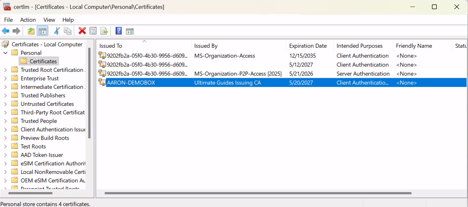The height and width of the screenshot is (207, 468).
Task: Click the certificate icon in the MS-Organization-P2P-Access row
Action: point(102,73)
